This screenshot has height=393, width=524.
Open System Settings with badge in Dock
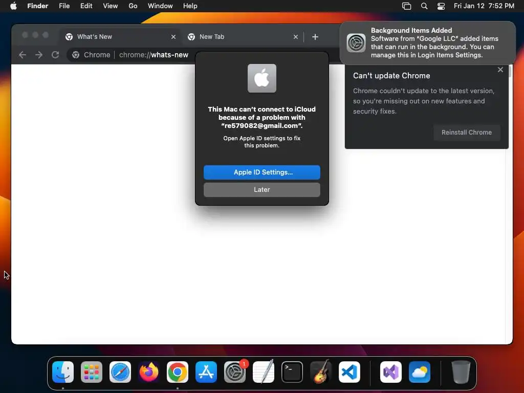(x=235, y=372)
